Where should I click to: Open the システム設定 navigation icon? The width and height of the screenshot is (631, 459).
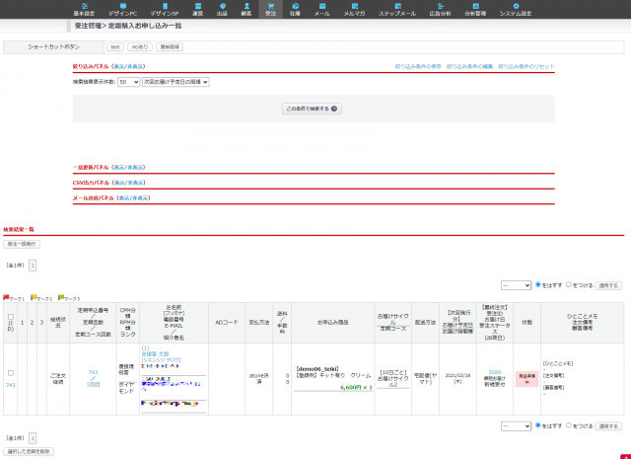coord(515,9)
